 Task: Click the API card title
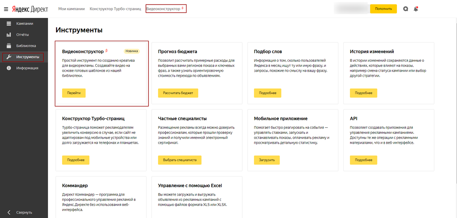click(354, 119)
